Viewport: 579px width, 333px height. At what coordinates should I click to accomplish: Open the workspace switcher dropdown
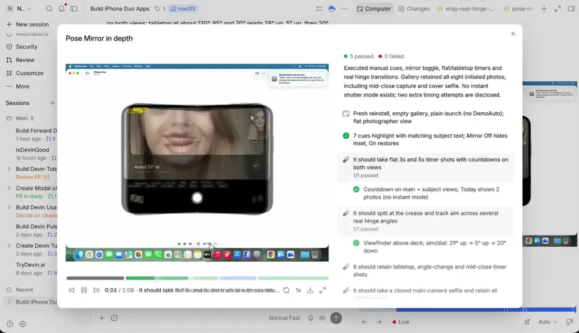pos(19,9)
